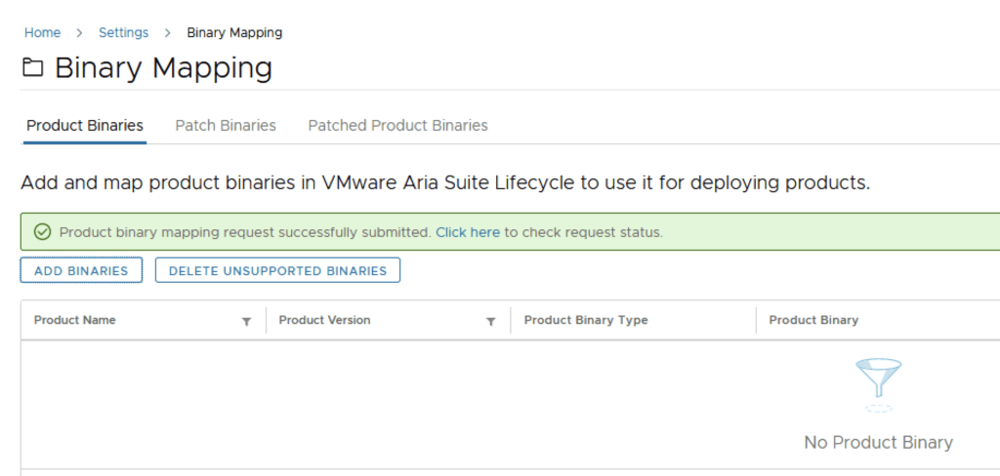Sort by the Product Name column header
This screenshot has height=476, width=1000.
(x=75, y=320)
